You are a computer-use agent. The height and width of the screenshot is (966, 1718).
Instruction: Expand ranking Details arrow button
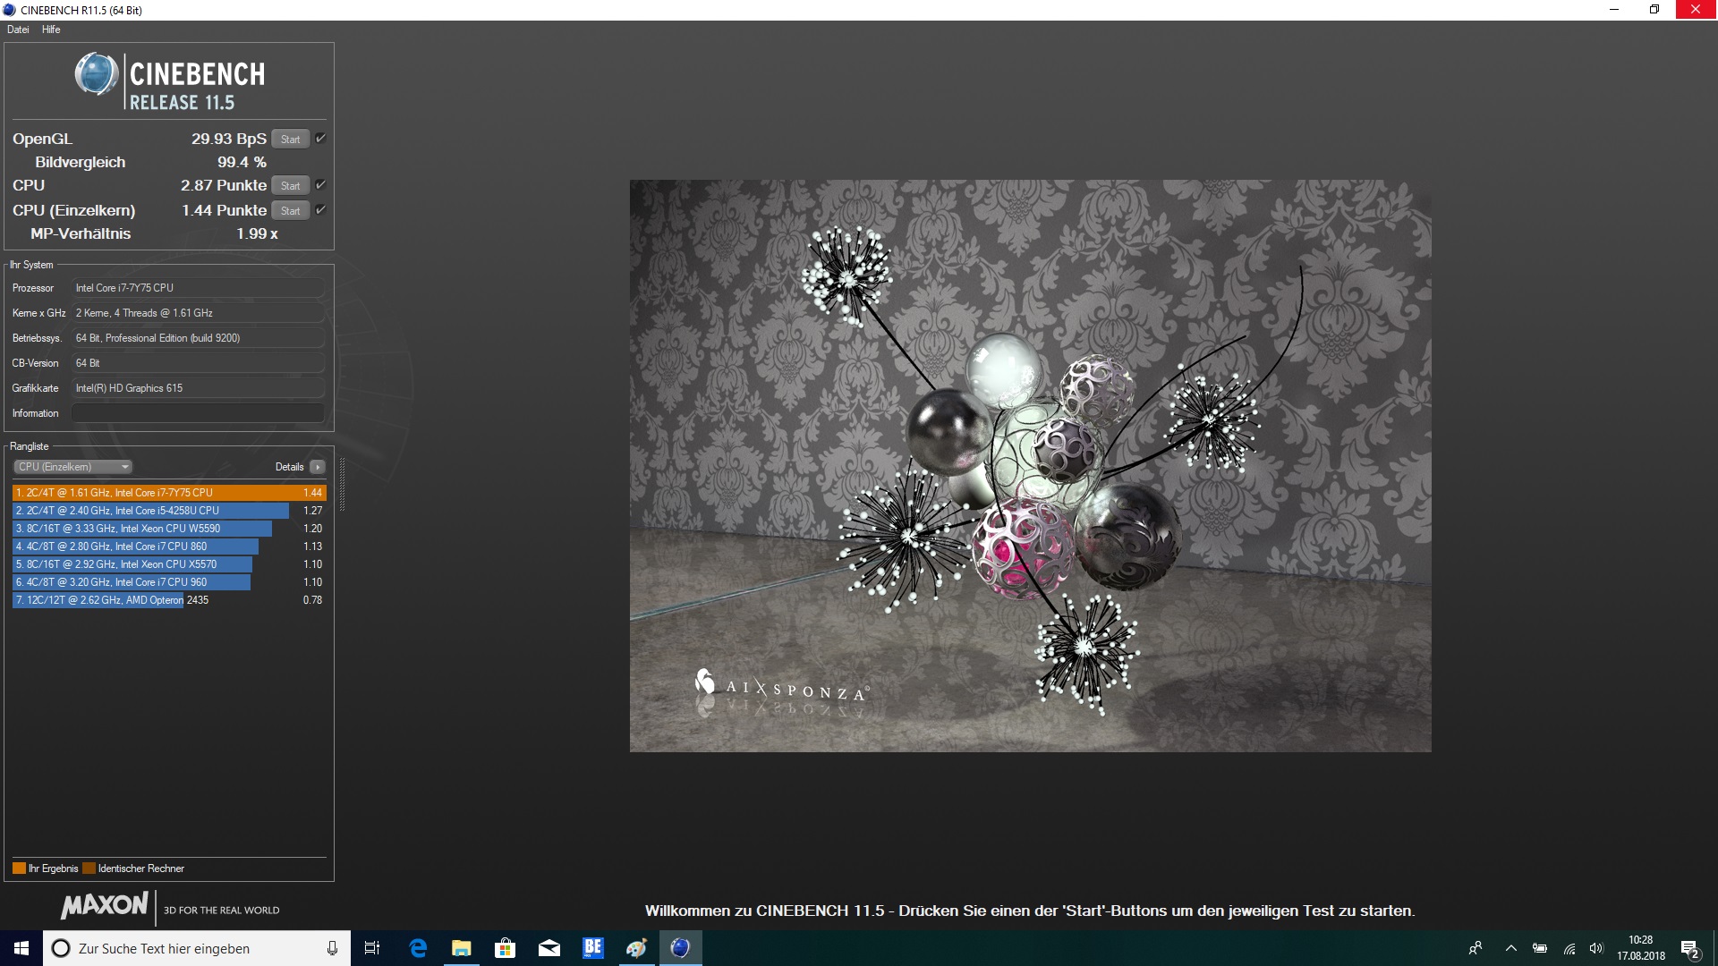pyautogui.click(x=318, y=467)
